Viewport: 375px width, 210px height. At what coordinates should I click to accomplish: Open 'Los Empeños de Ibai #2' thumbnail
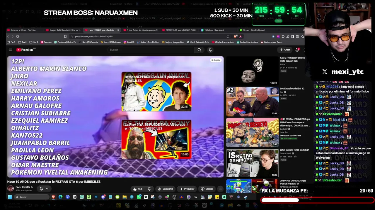point(252,101)
